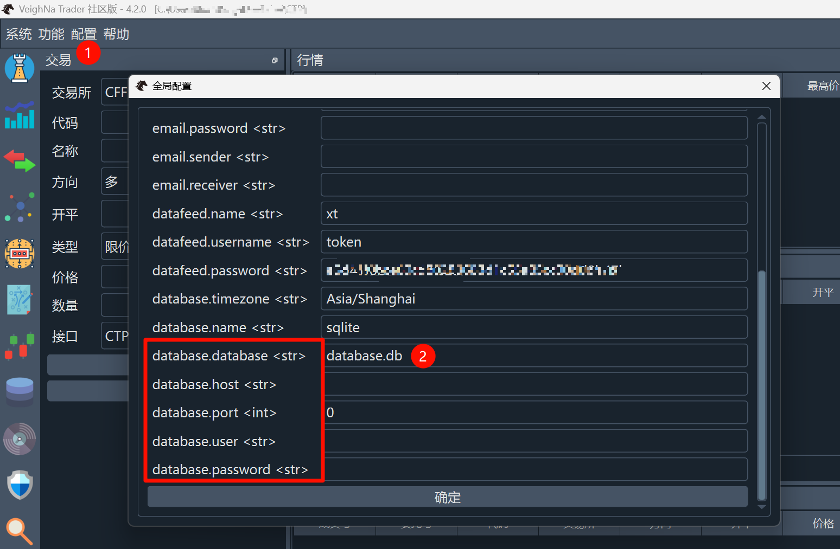Image resolution: width=840 pixels, height=549 pixels.
Task: Open the 功能 menu
Action: pos(52,34)
